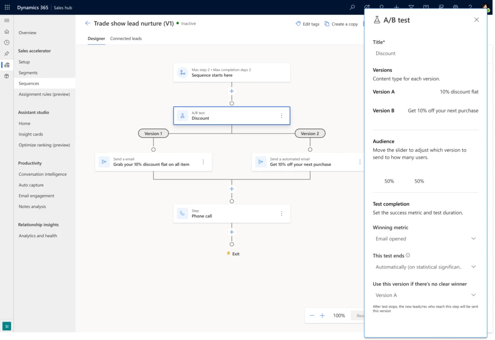Open search in the top navigation bar

(352, 7)
